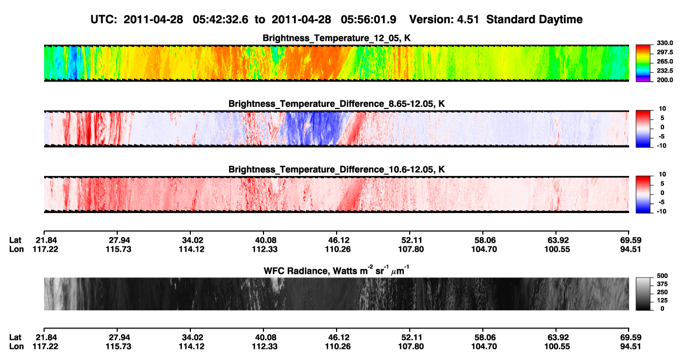The width and height of the screenshot is (699, 358).
Task: Click the 8.65-12.05 difference image strip
Action: 337,129
